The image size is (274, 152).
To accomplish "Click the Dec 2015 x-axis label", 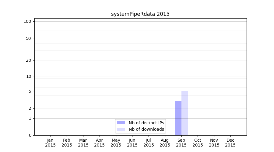I will click(230, 143).
